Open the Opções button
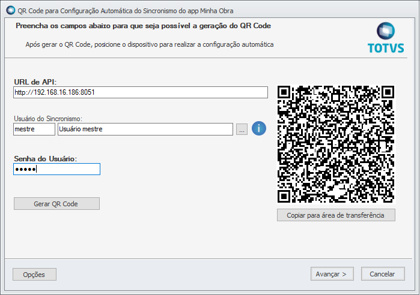Screen dimensions: 420x295 pyautogui.click(x=34, y=275)
